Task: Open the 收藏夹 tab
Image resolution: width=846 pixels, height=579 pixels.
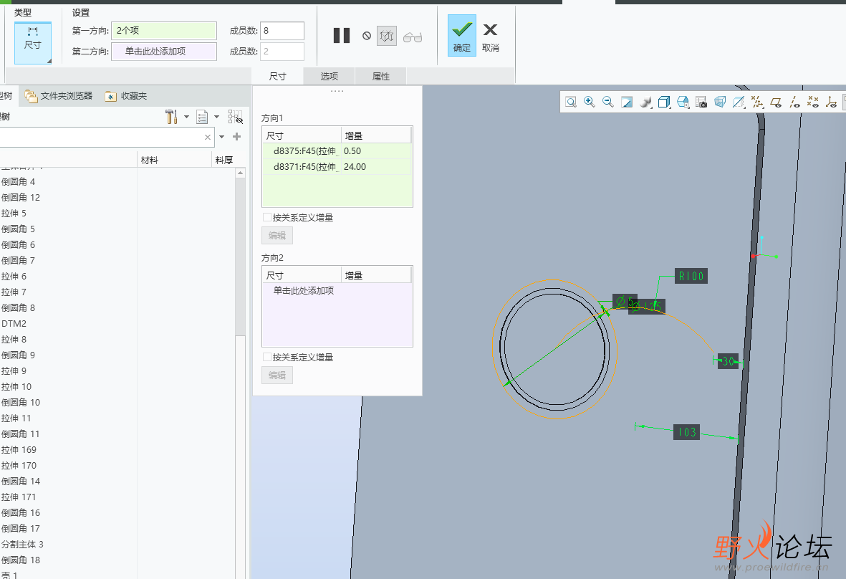Action: [x=126, y=96]
